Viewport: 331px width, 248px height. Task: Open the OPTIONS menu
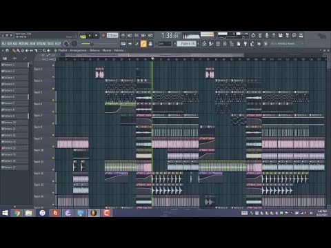[x=41, y=43]
